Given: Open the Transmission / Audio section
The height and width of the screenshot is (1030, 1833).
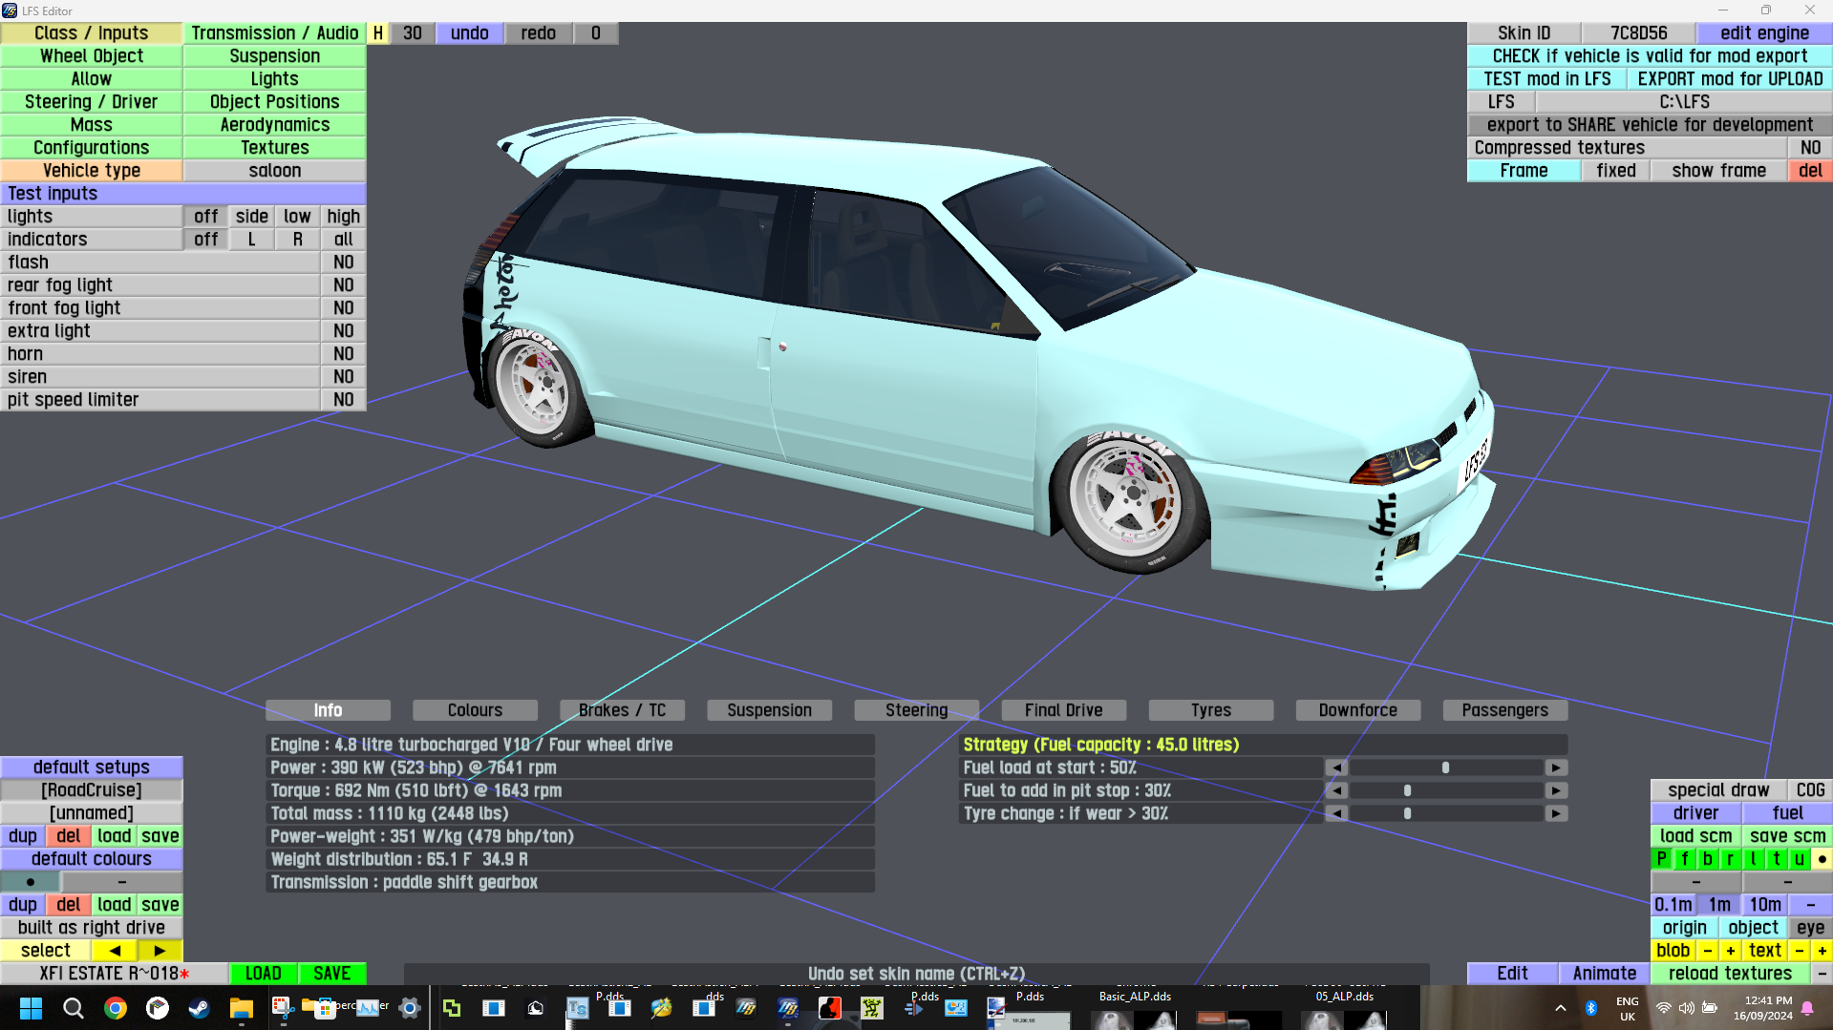Looking at the screenshot, I should point(275,33).
